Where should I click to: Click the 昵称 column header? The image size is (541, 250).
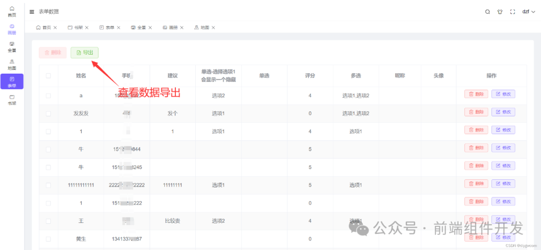click(400, 76)
